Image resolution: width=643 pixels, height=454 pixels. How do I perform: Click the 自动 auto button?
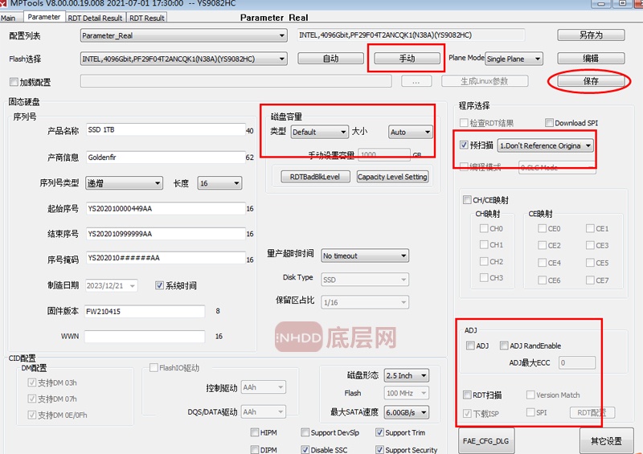(x=330, y=59)
